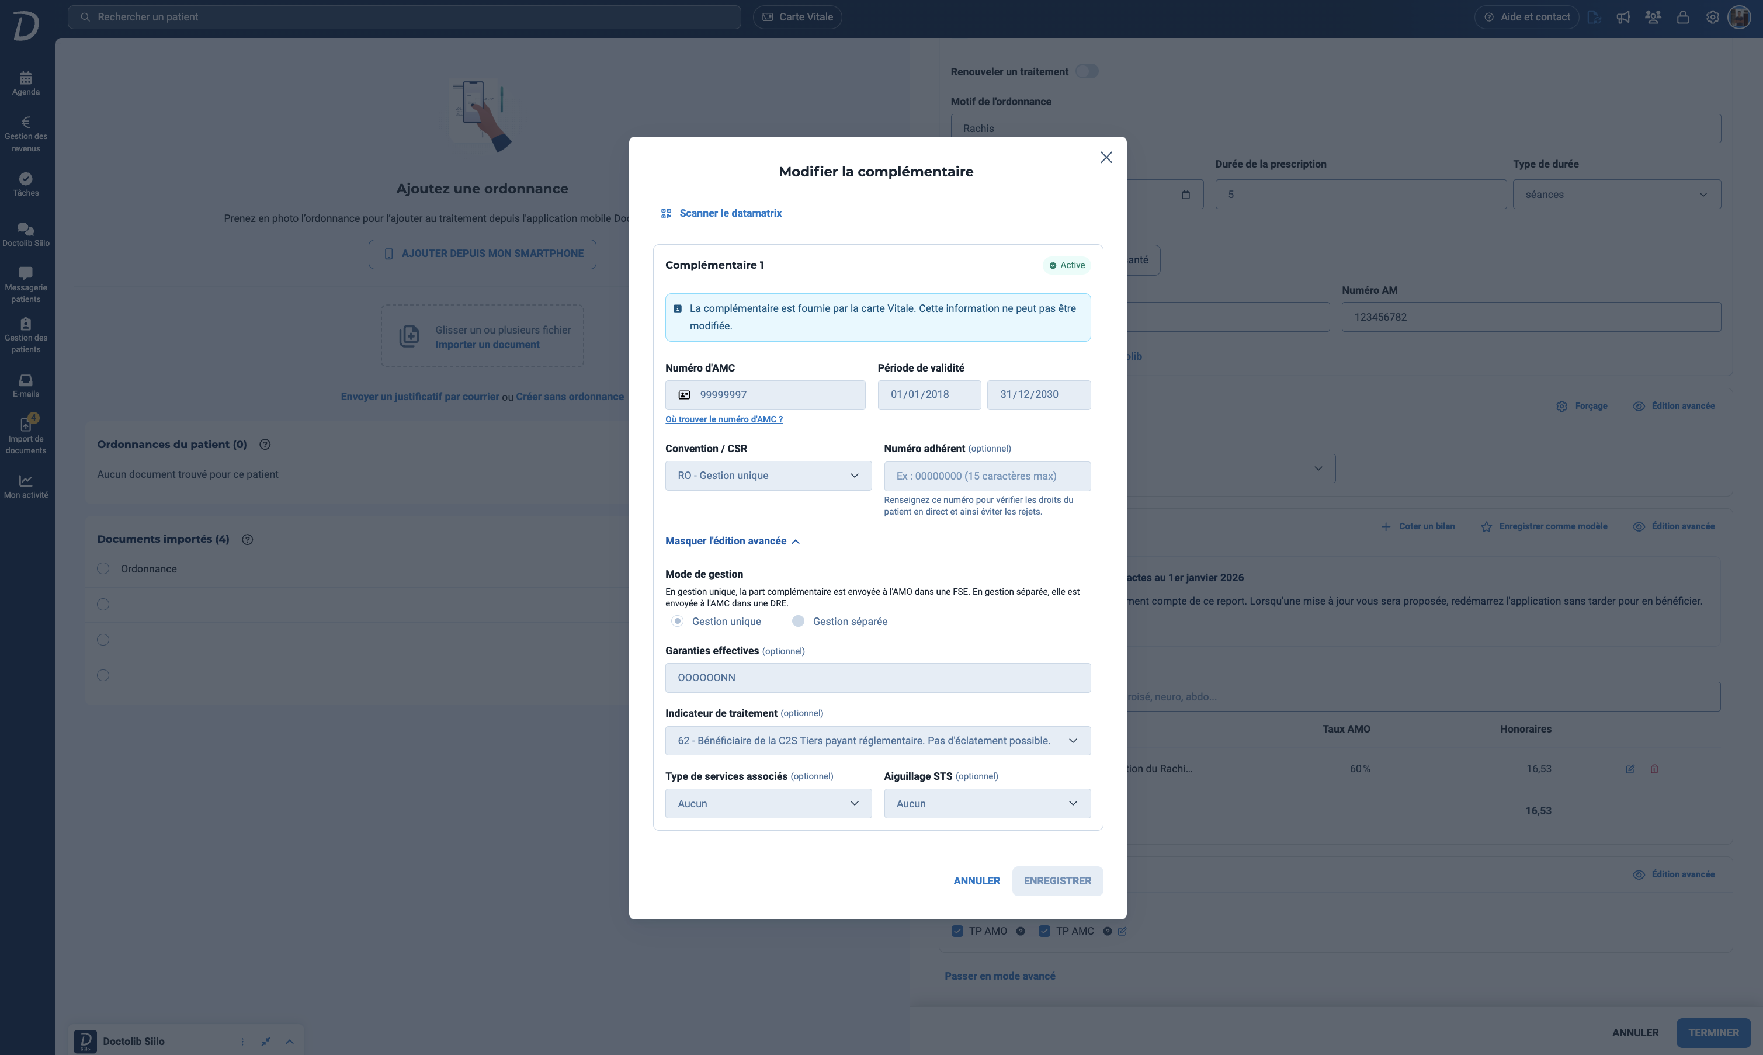Open Gestion des patients
The height and width of the screenshot is (1055, 1763).
26,335
